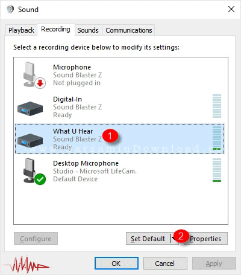Click the speaker icon in the Sound title bar

(x=10, y=9)
